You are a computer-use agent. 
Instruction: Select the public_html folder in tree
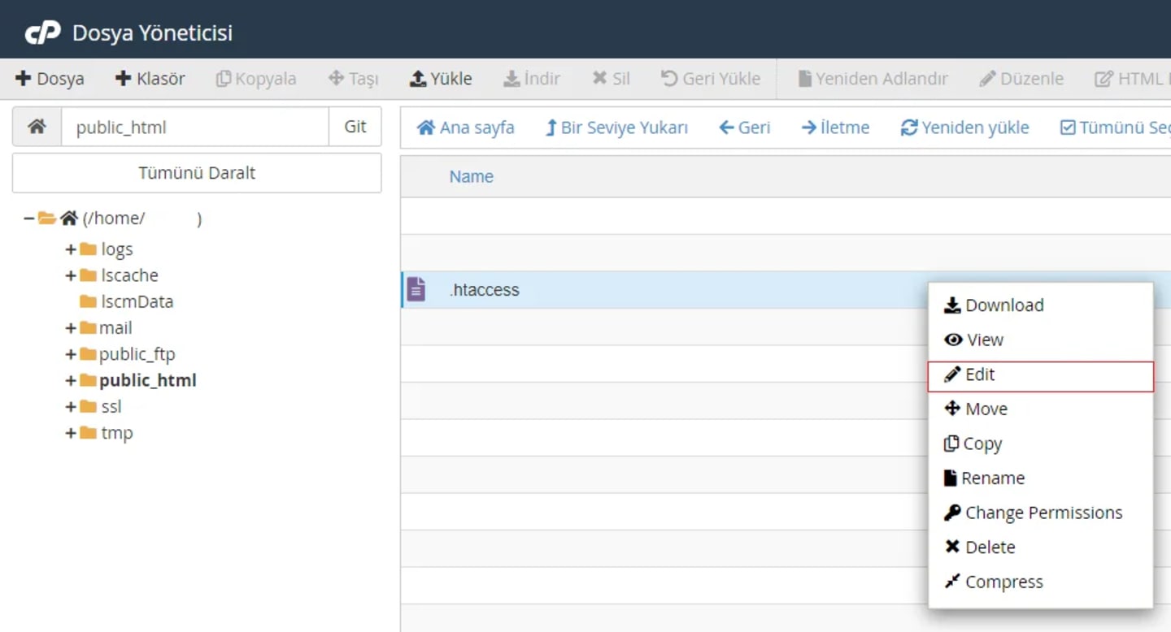coord(147,380)
